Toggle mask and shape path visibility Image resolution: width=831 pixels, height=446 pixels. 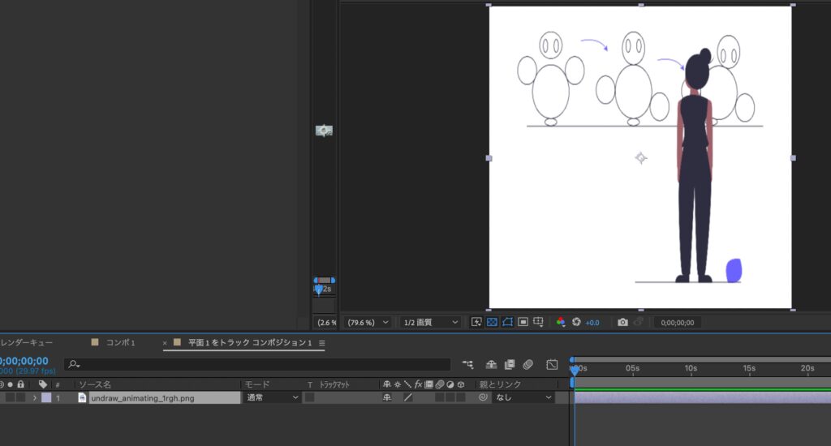507,322
